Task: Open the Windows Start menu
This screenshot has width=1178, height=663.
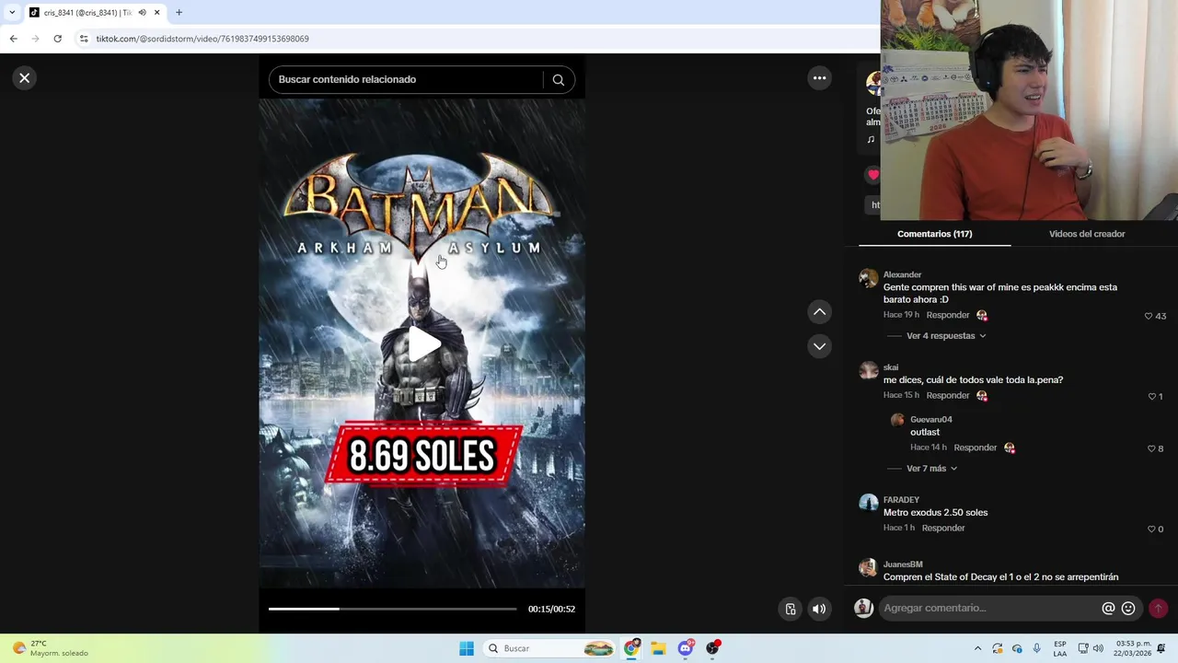Action: point(467,648)
